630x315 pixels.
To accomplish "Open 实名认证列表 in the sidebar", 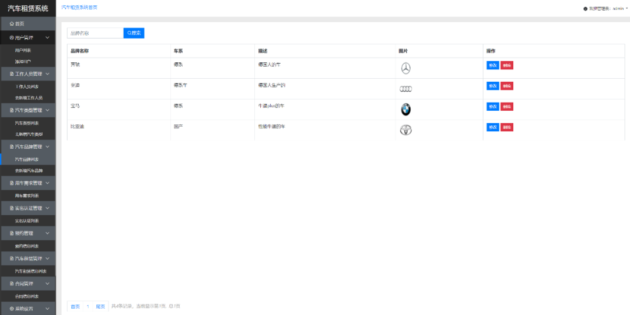I will (27, 221).
